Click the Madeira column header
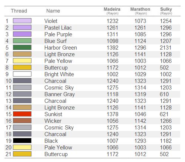The width and height of the screenshot is (185, 162). coord(112,11)
